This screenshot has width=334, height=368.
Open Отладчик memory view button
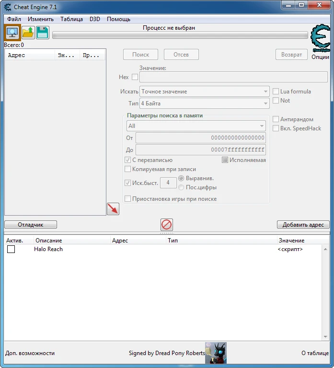coord(31,225)
